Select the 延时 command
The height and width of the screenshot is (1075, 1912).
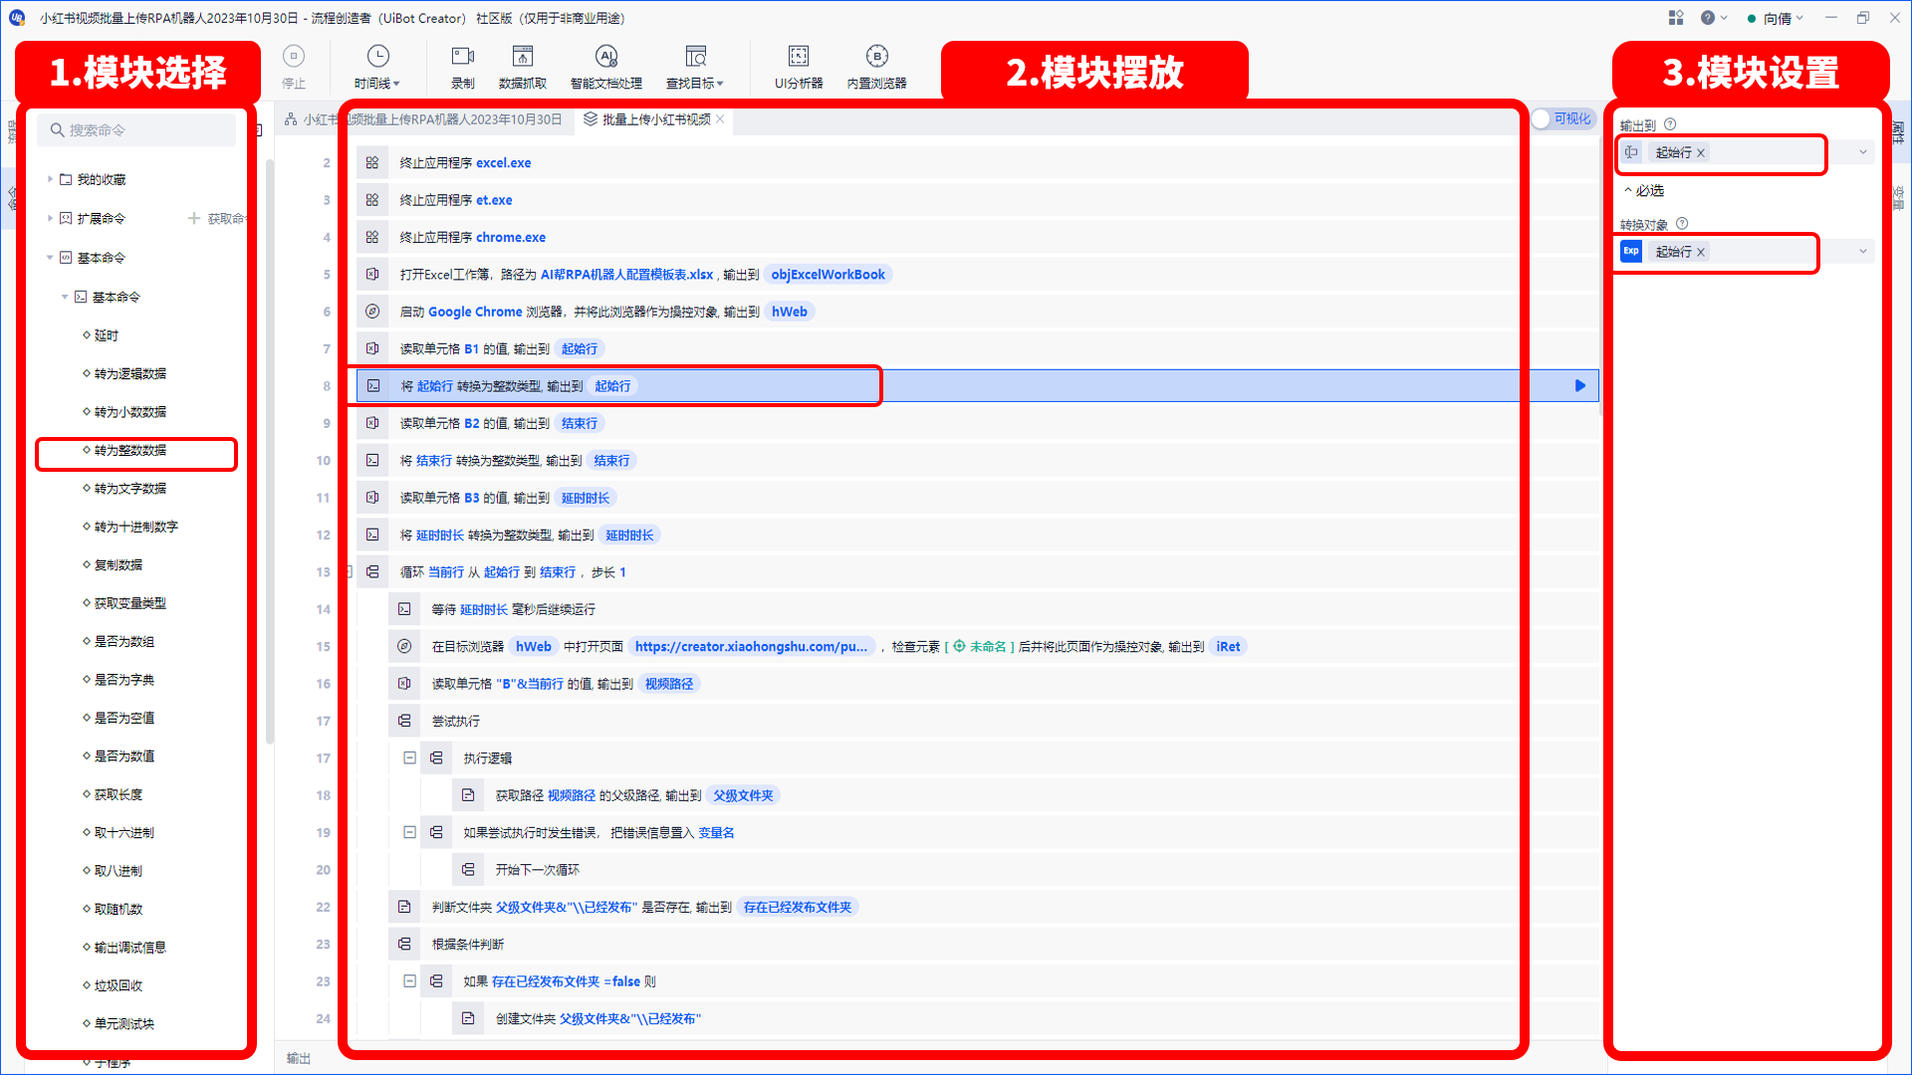[107, 335]
